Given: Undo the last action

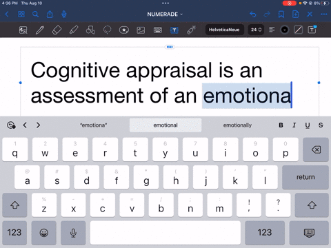Looking at the screenshot, I should tap(253, 14).
